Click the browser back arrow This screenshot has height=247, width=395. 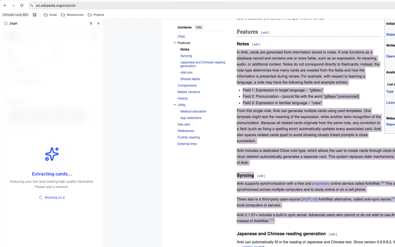pos(5,6)
